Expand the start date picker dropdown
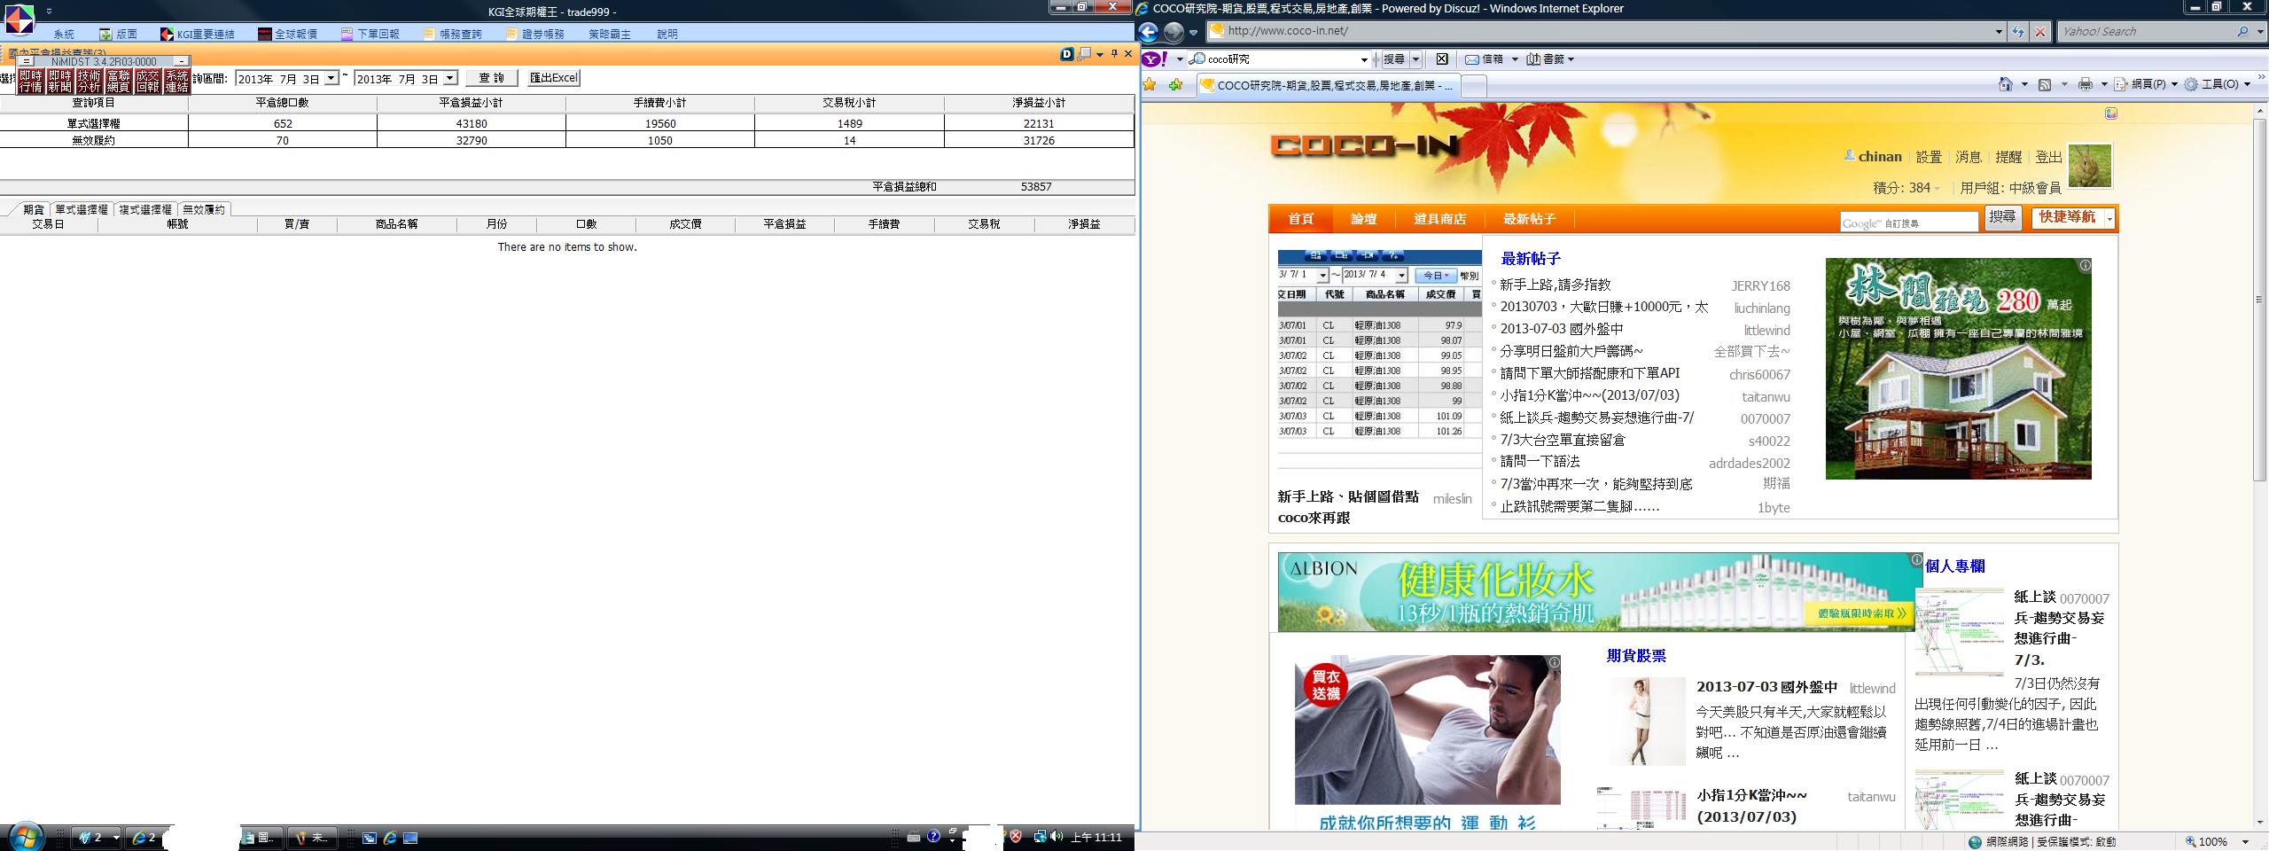Viewport: 2269px width, 851px height. click(331, 78)
